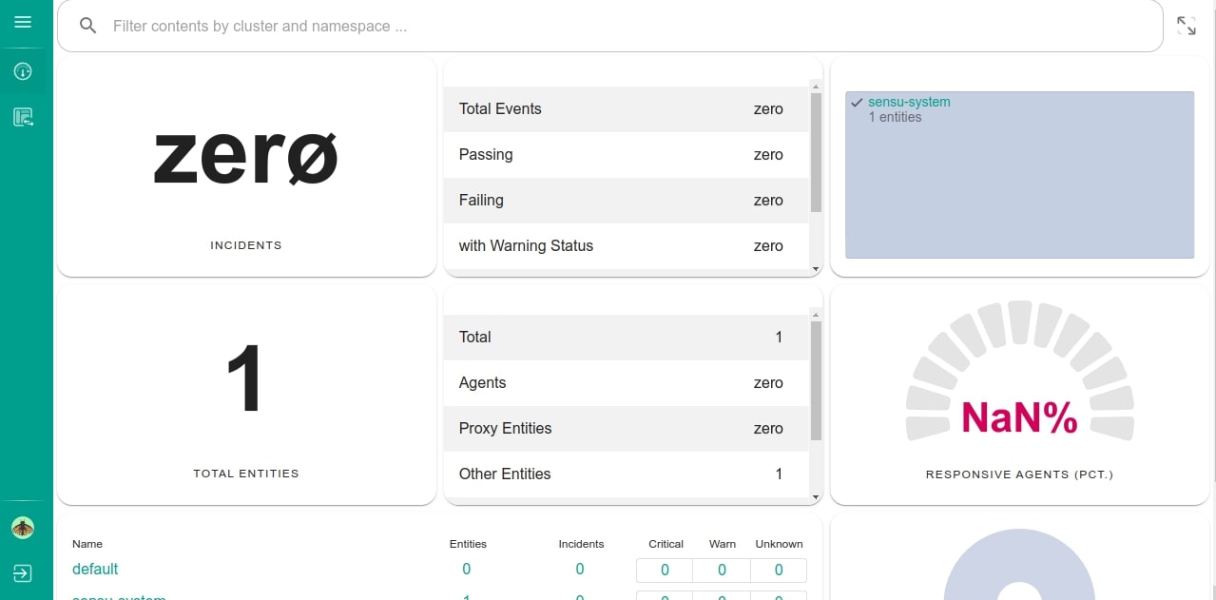Click the Name column header

point(87,544)
